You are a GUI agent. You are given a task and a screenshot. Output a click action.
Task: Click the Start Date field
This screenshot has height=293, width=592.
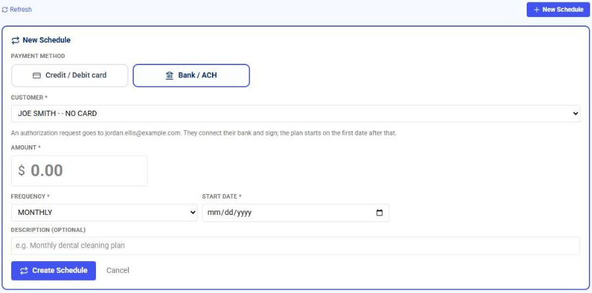point(295,213)
